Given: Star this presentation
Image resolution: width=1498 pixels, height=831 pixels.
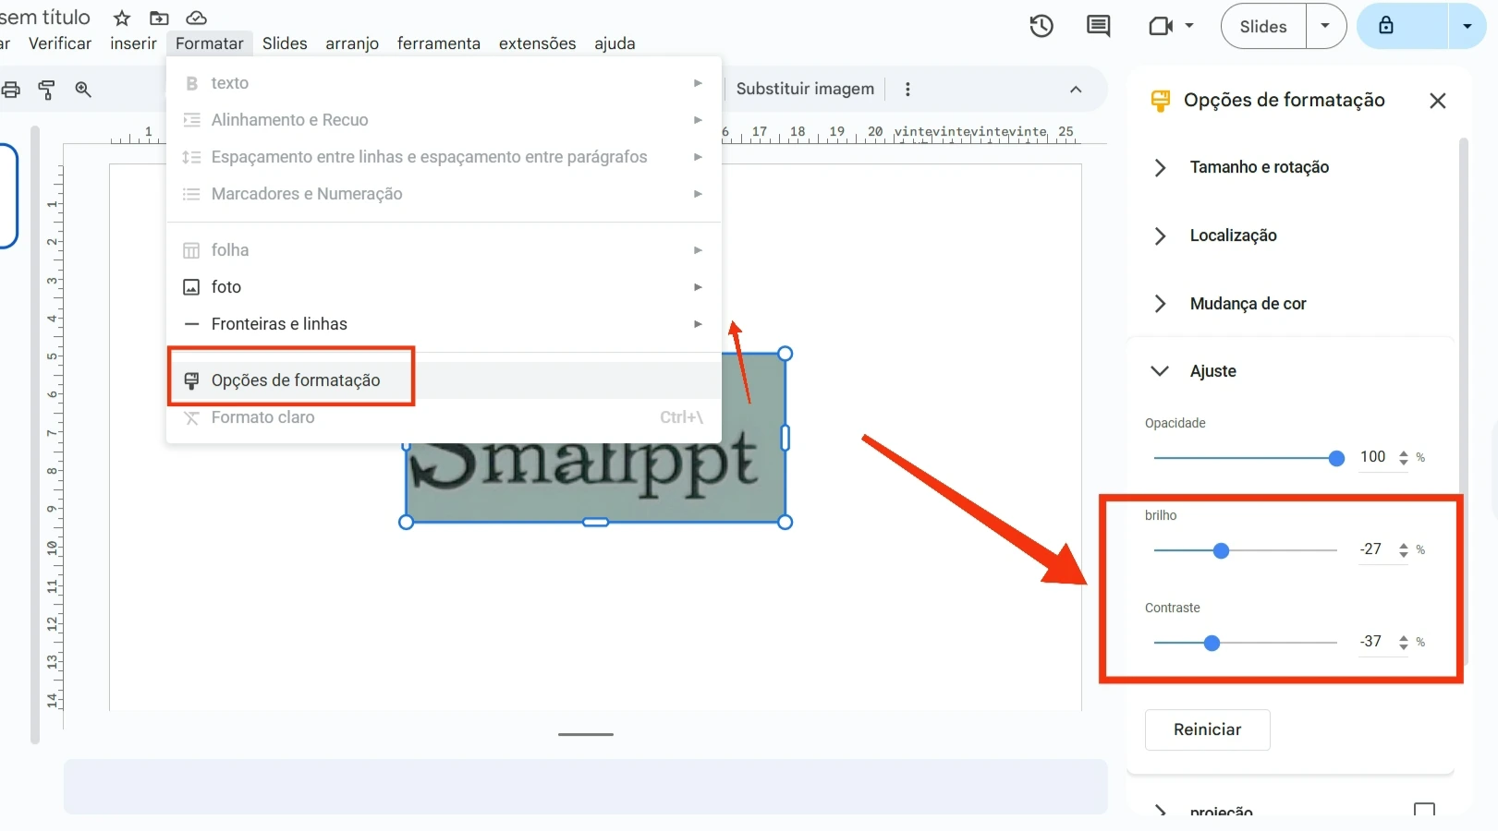Looking at the screenshot, I should 121,18.
